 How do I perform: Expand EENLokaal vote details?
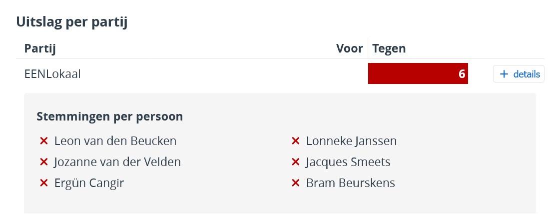coord(519,74)
